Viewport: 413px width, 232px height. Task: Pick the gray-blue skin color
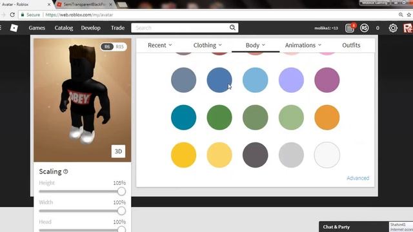183,80
